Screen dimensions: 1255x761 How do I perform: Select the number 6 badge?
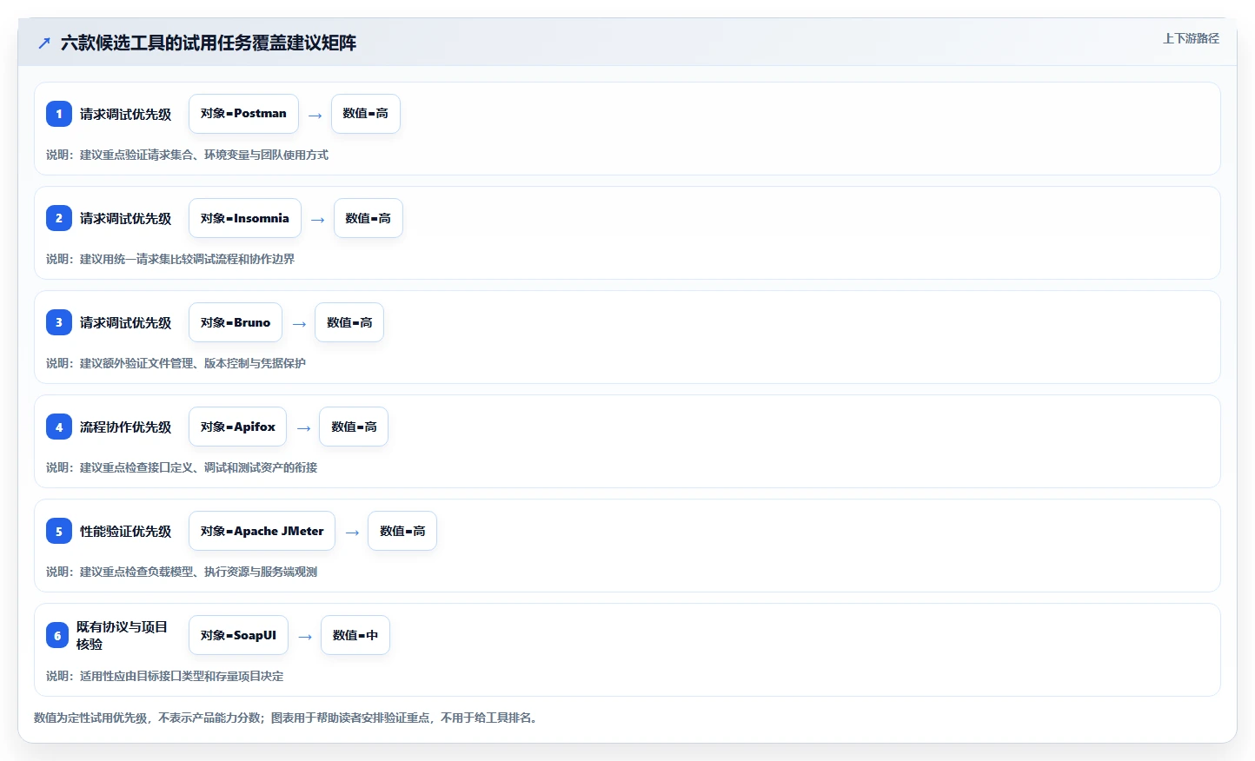(57, 635)
